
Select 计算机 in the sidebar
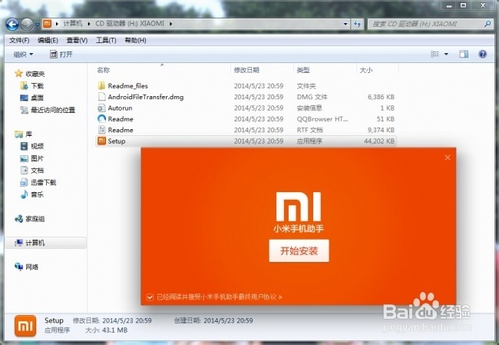(46, 243)
